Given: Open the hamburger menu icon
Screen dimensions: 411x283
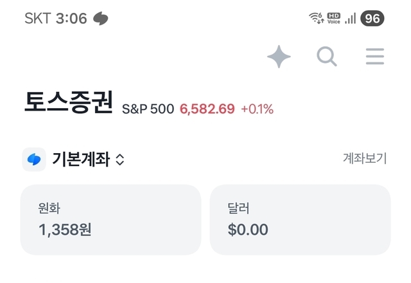Looking at the screenshot, I should coord(375,57).
